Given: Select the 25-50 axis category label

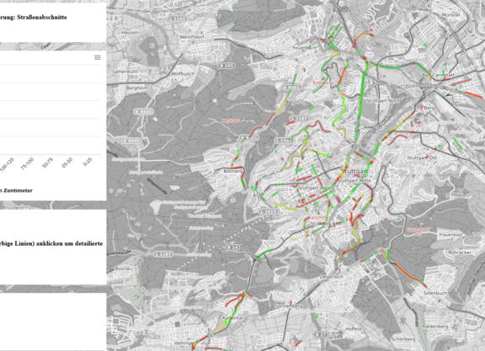Looking at the screenshot, I should tap(67, 162).
